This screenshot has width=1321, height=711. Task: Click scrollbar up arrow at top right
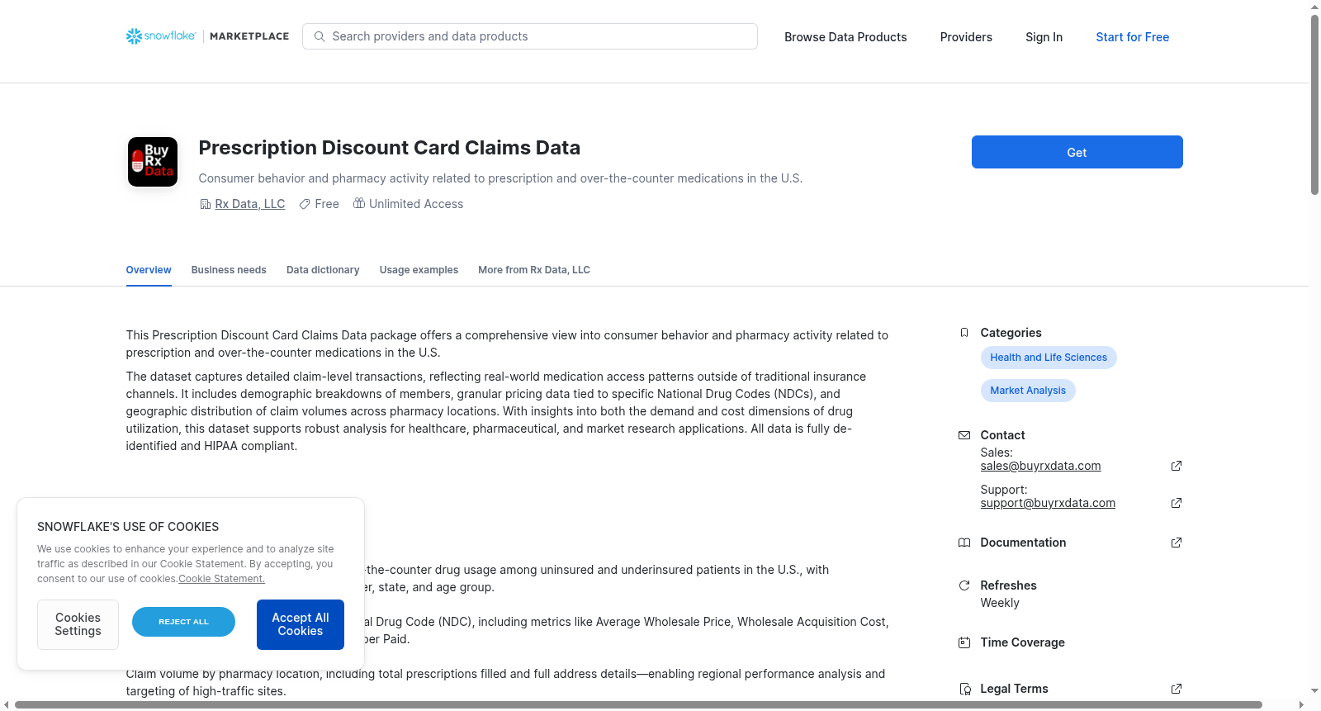pyautogui.click(x=1314, y=7)
